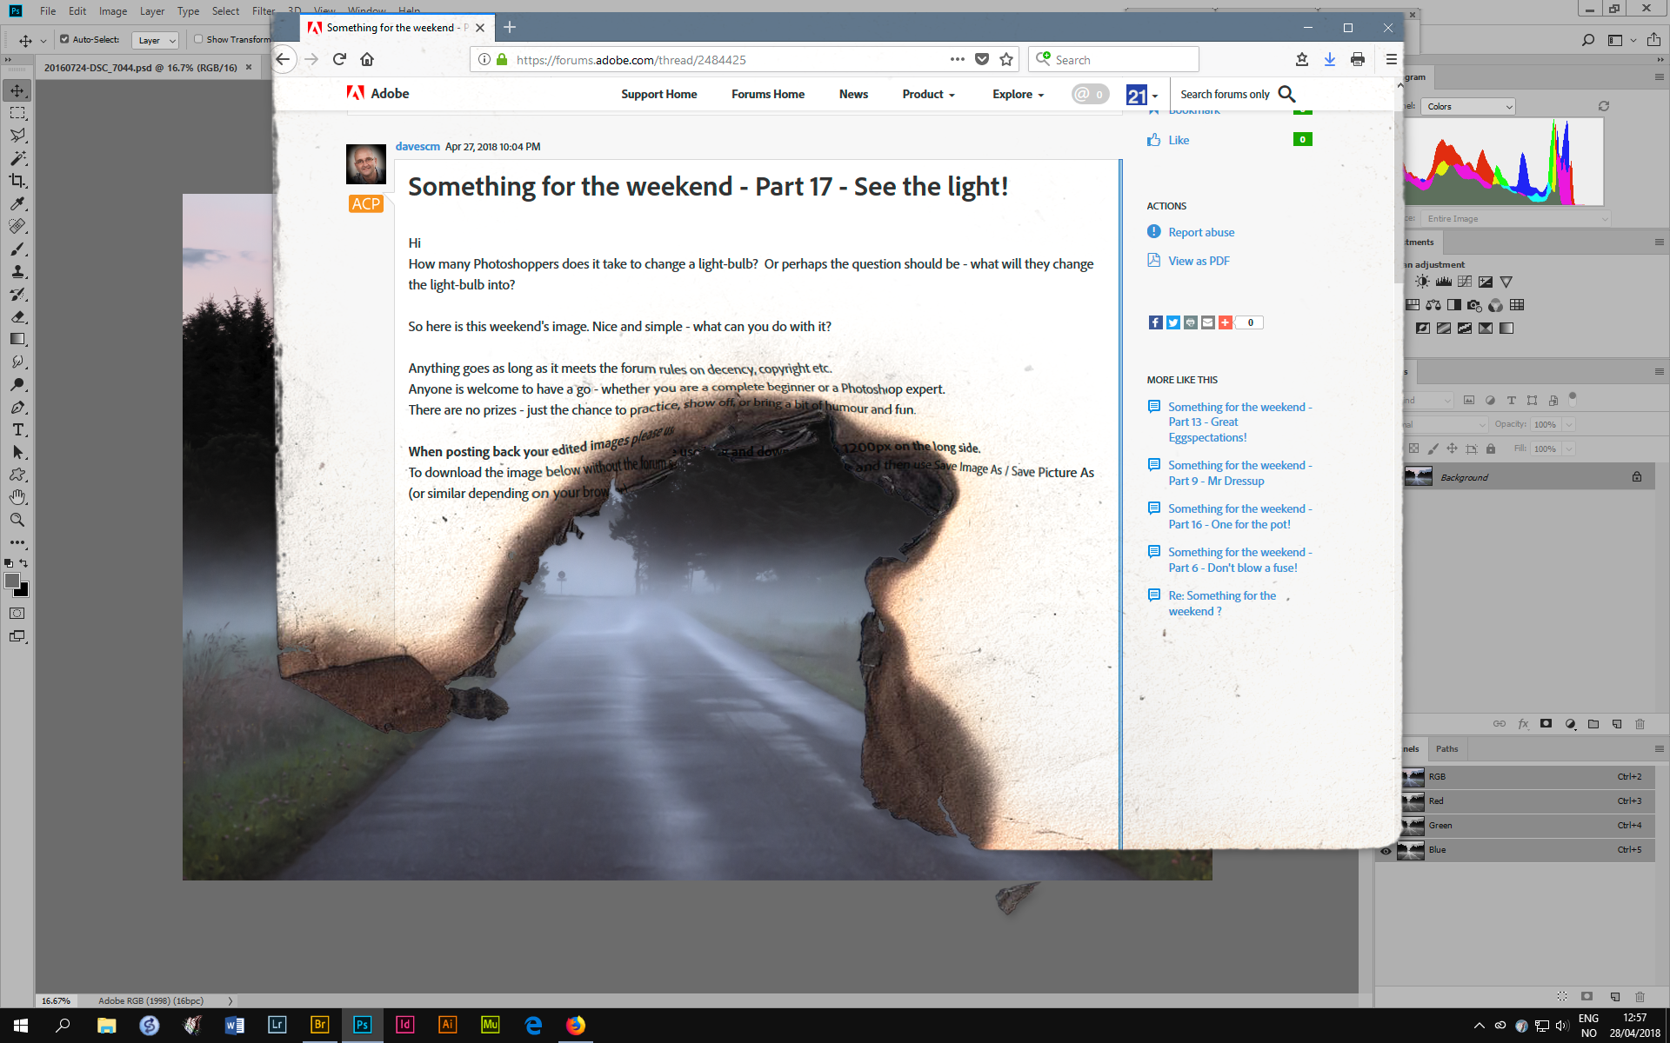Toggle Auto-Select checkbox
This screenshot has width=1670, height=1043.
click(64, 39)
